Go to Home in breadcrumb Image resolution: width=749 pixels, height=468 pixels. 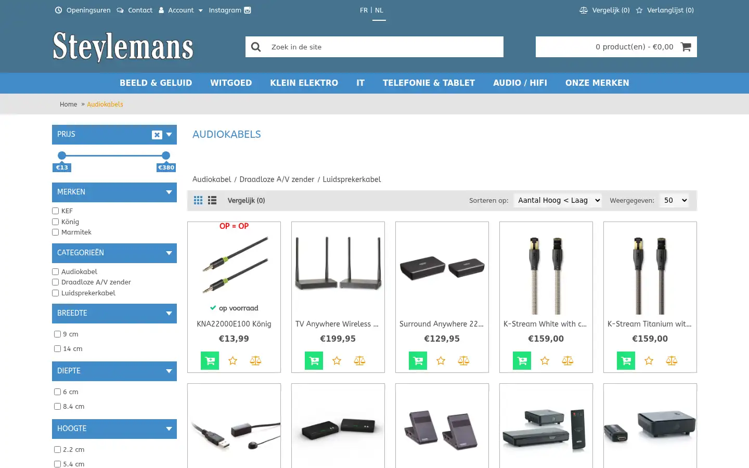coord(68,104)
